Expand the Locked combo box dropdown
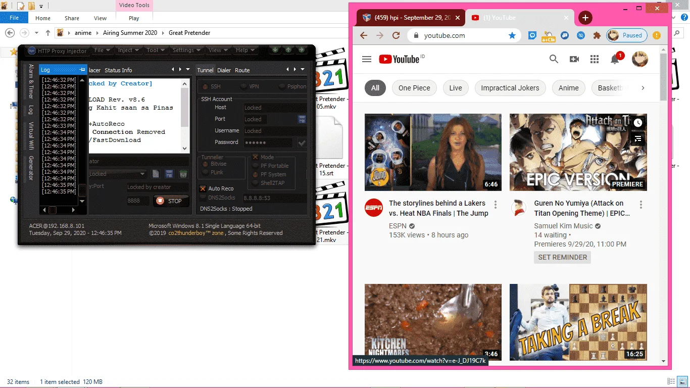Image resolution: width=690 pixels, height=388 pixels. tap(142, 174)
